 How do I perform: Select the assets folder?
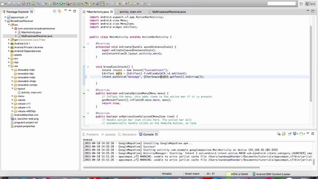click(x=18, y=55)
